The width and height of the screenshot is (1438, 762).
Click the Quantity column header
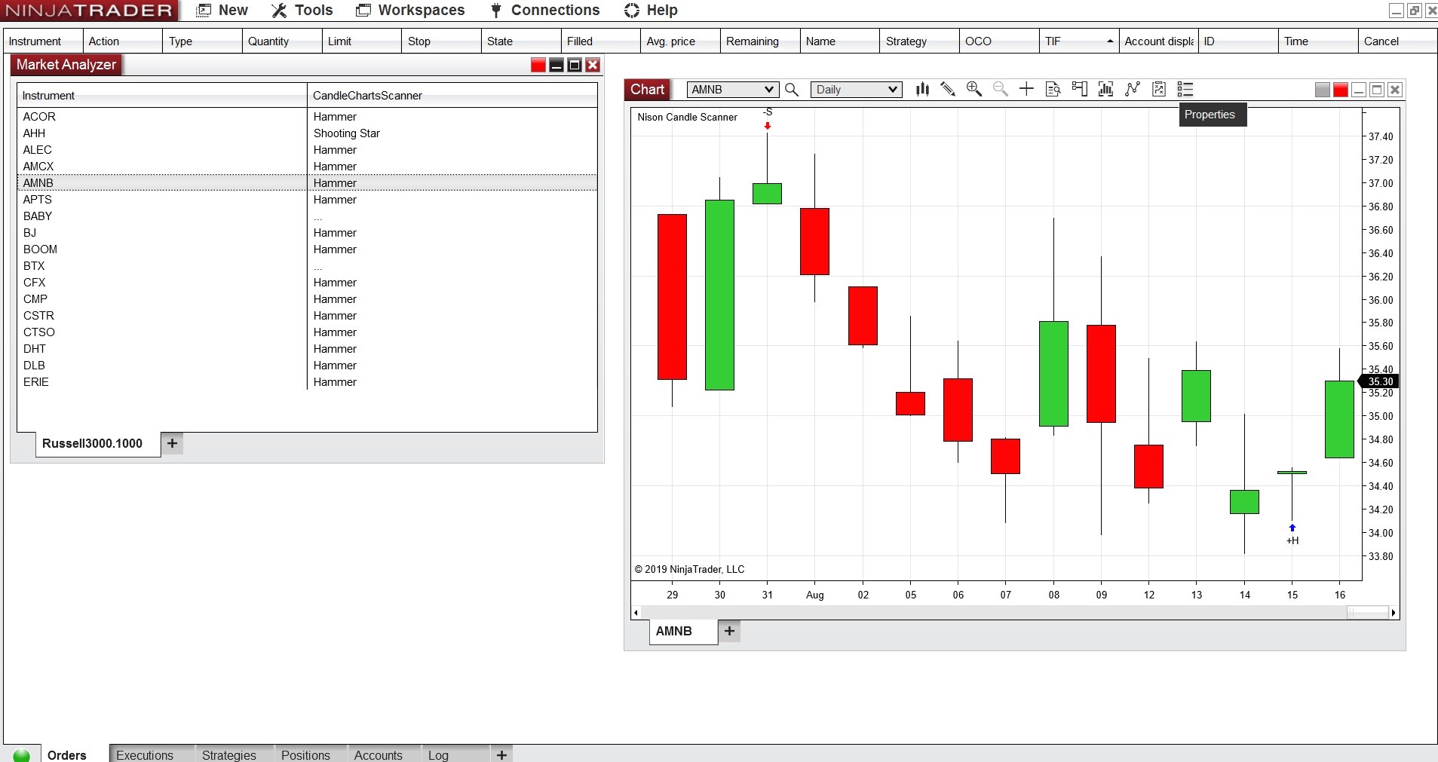[x=282, y=41]
